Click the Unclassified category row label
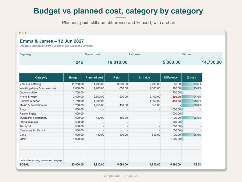The width and height of the screenshot is (242, 182). coord(41,160)
